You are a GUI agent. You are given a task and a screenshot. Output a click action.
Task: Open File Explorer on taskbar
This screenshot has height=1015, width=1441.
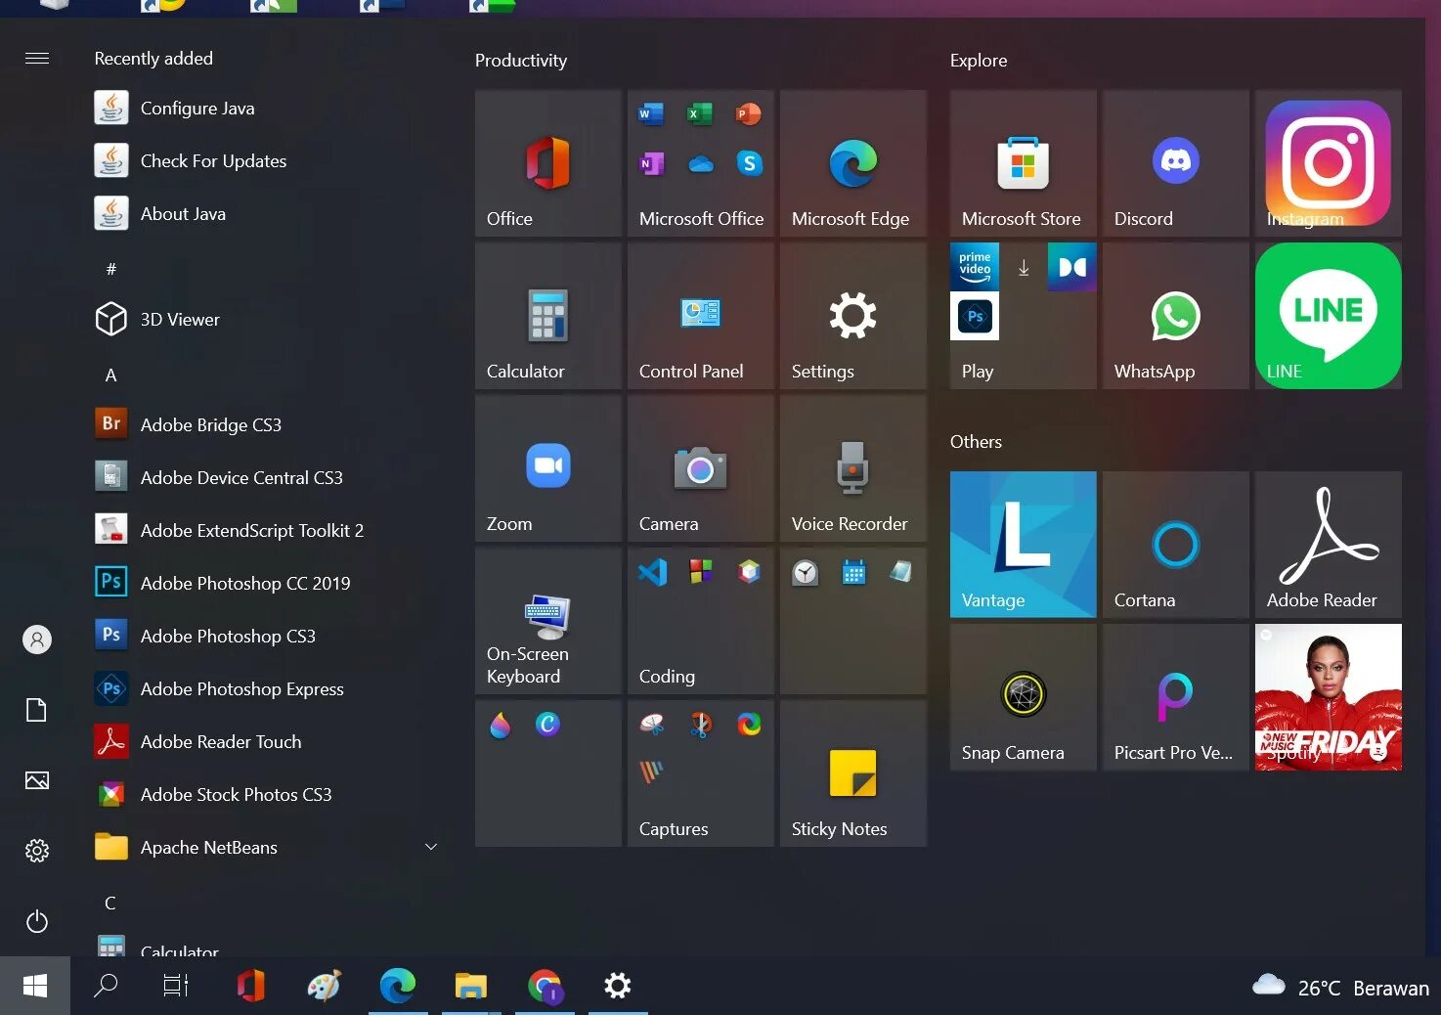click(x=471, y=986)
